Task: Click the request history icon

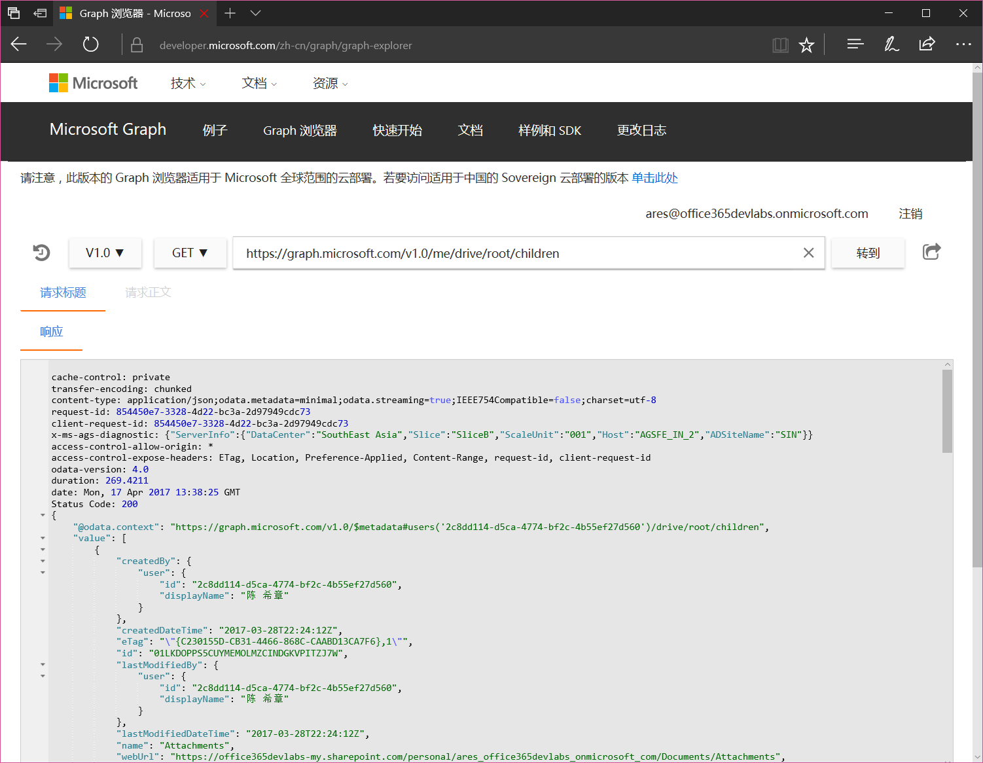Action: (x=41, y=253)
